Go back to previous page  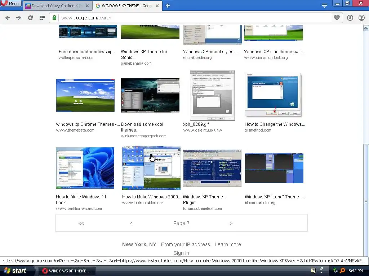point(8,18)
